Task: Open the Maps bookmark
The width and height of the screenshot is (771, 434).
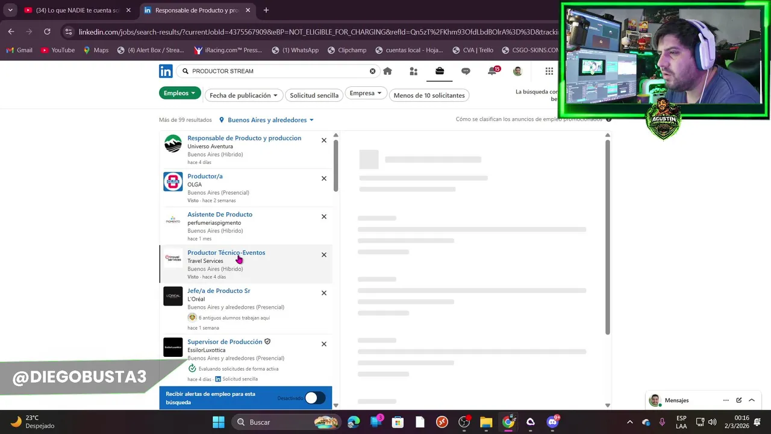Action: pyautogui.click(x=96, y=50)
